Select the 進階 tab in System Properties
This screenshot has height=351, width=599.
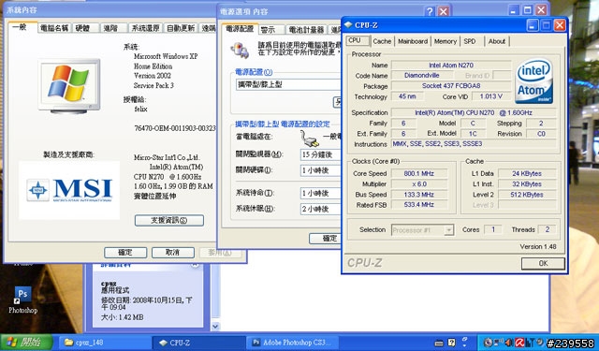pos(110,28)
